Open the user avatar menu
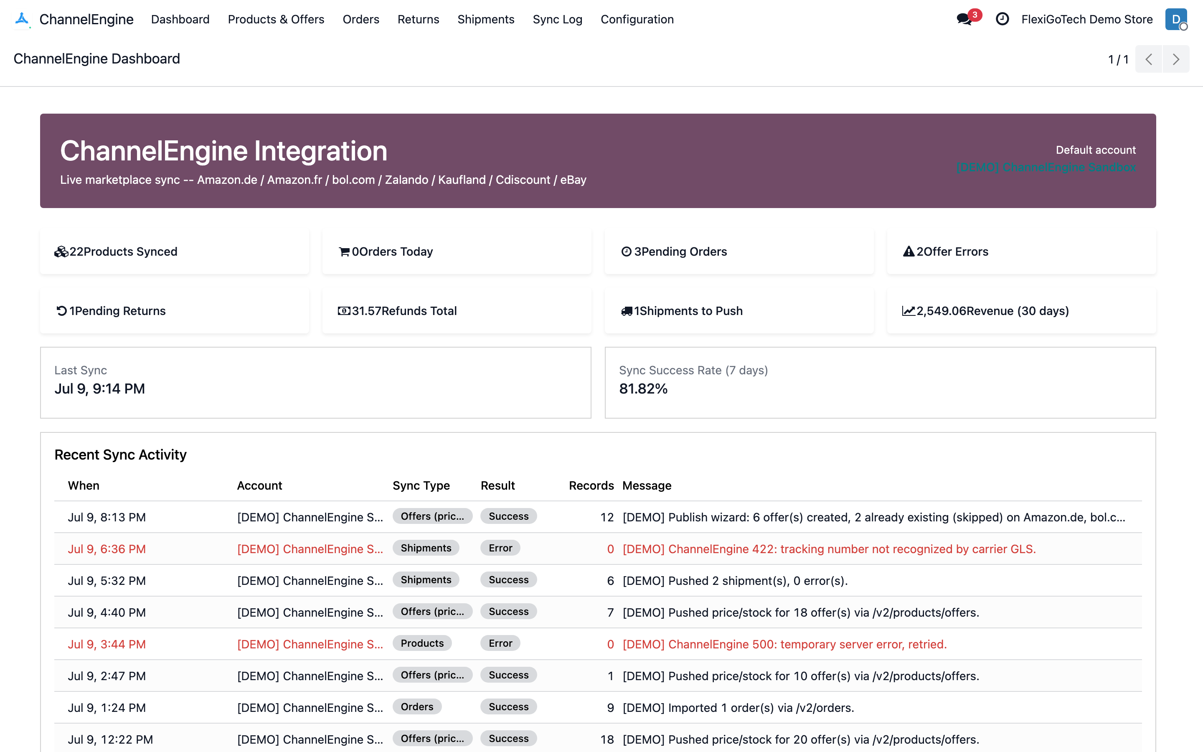1203x752 pixels. 1176,19
